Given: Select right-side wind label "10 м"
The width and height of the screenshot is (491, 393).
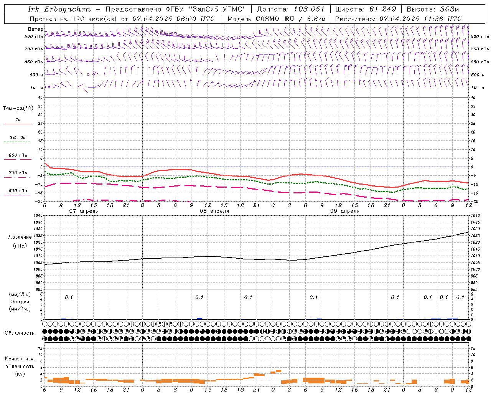Looking at the screenshot, I should [477, 88].
